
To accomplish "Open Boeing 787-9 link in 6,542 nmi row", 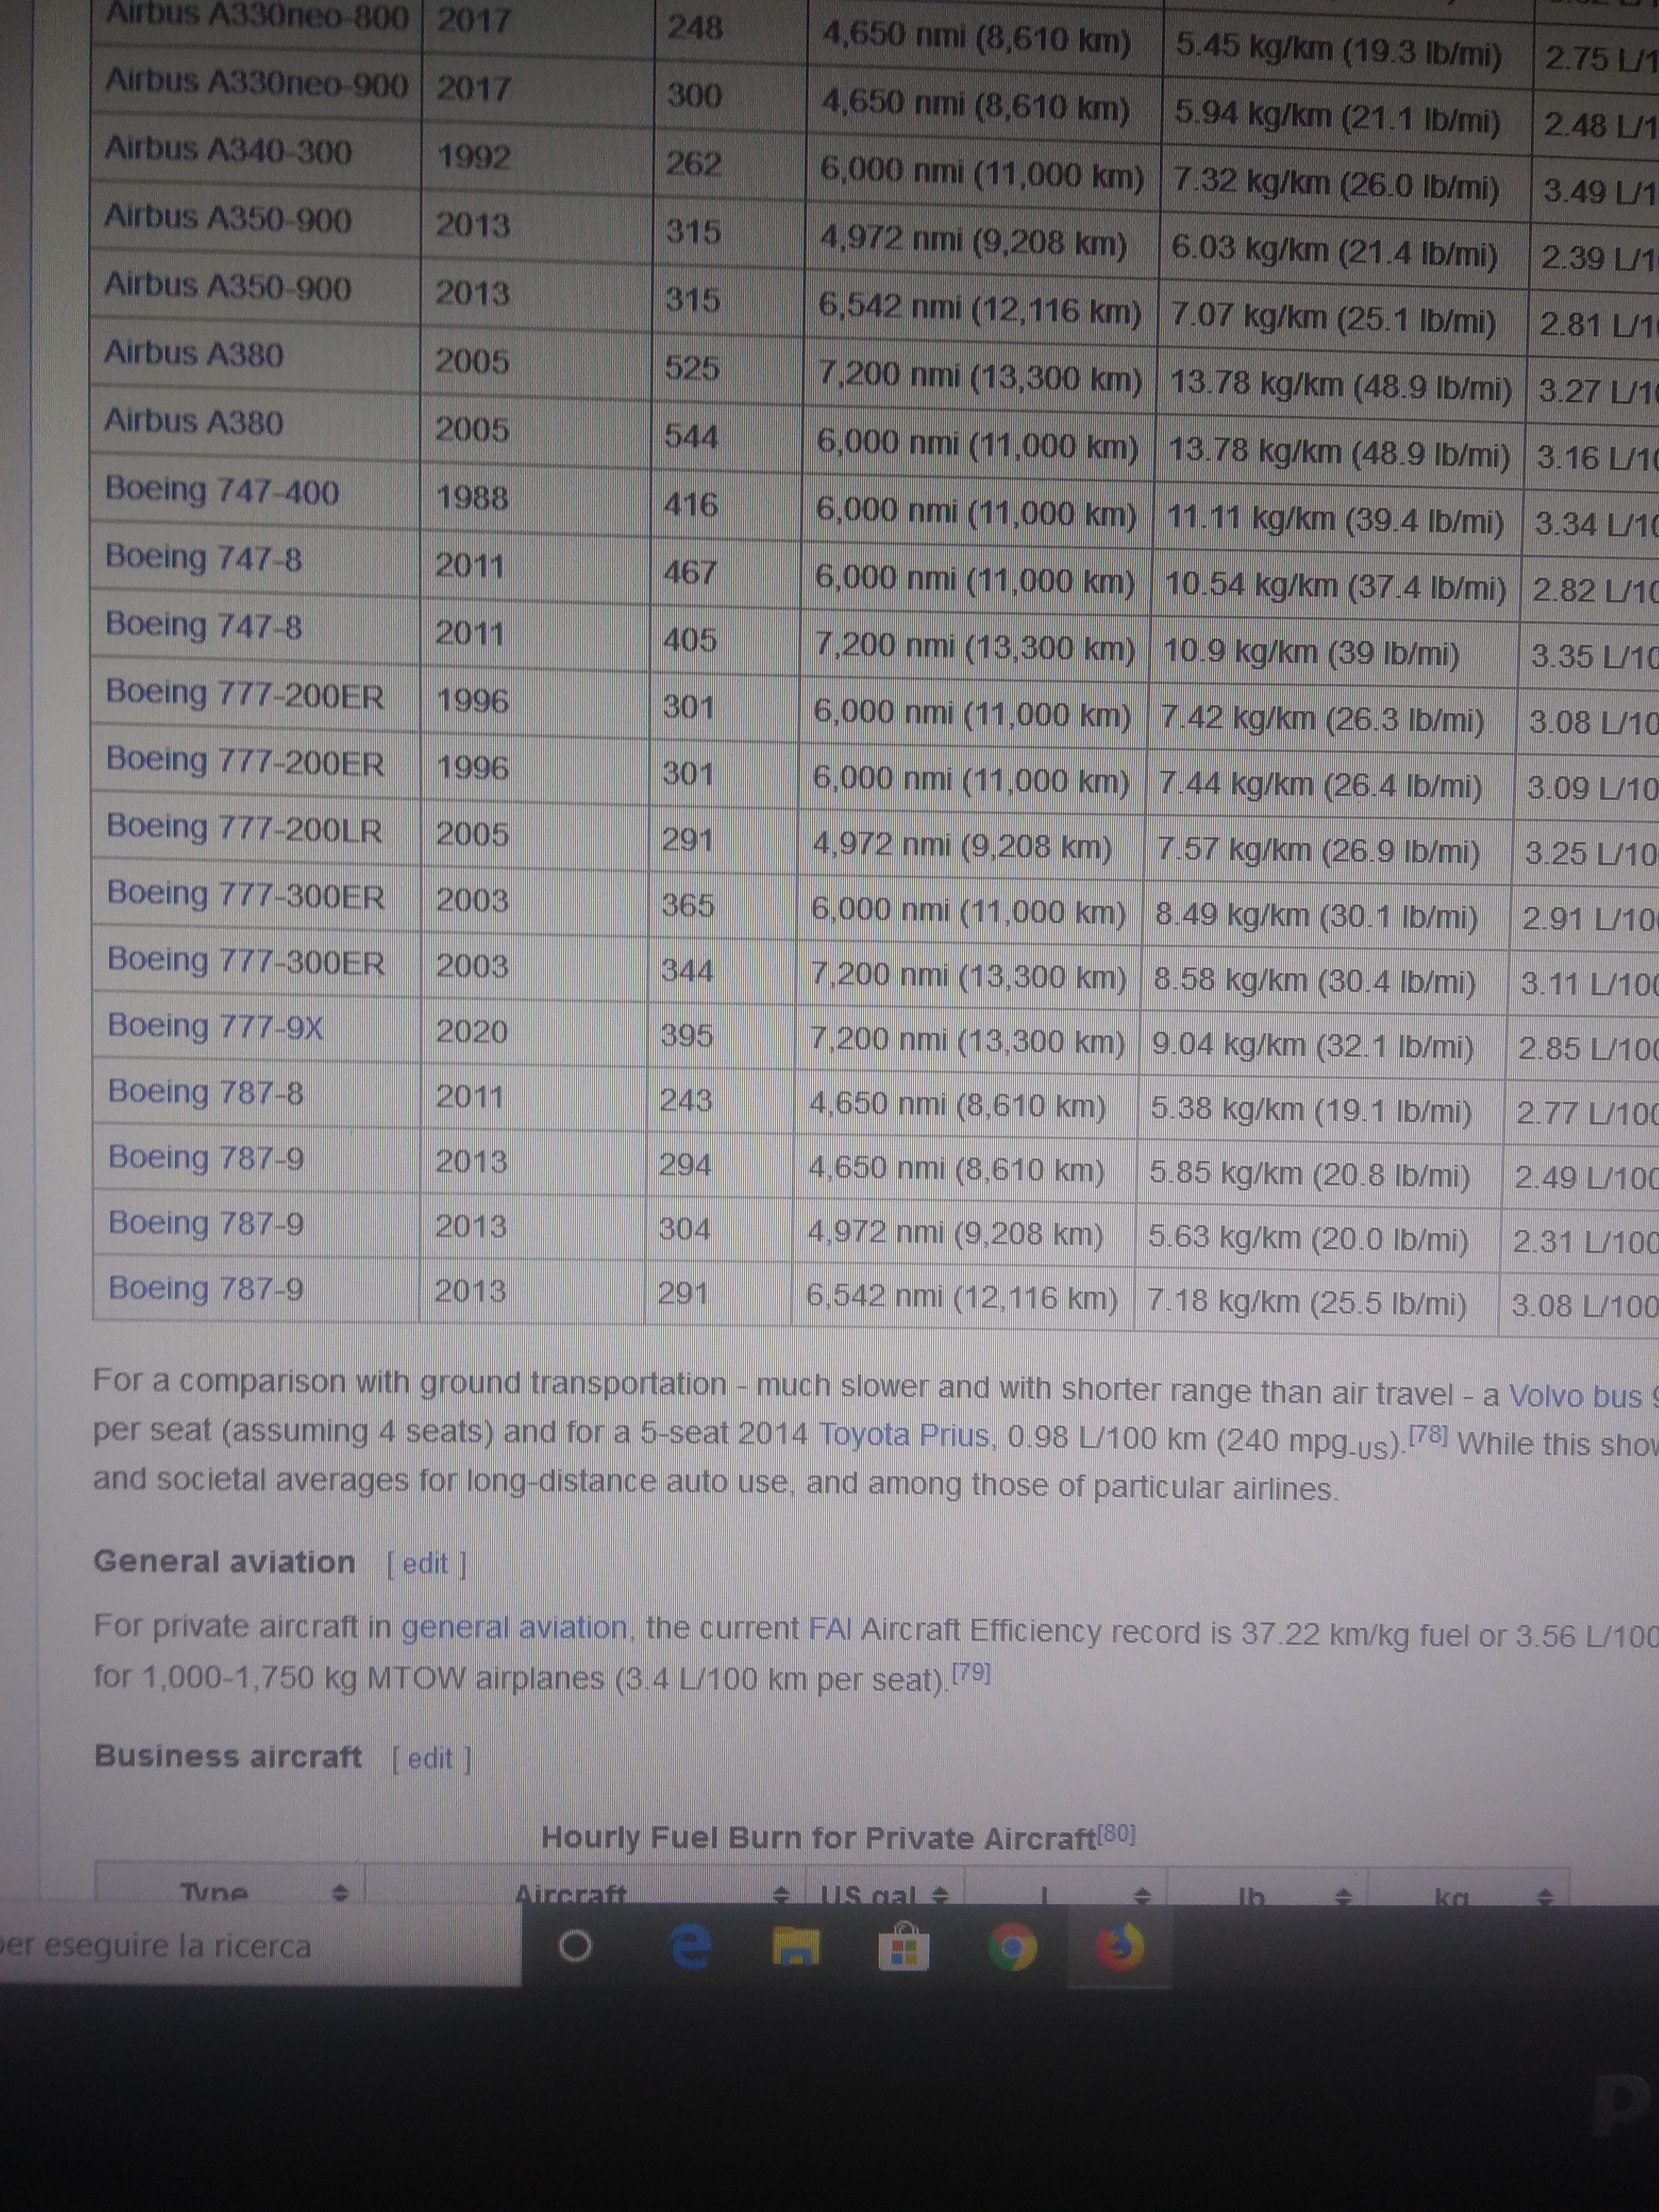I will 207,1288.
